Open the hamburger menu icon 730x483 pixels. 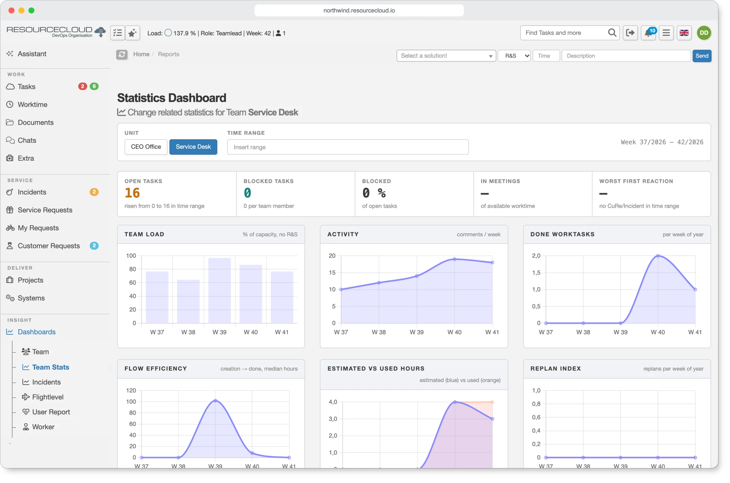[x=666, y=33]
